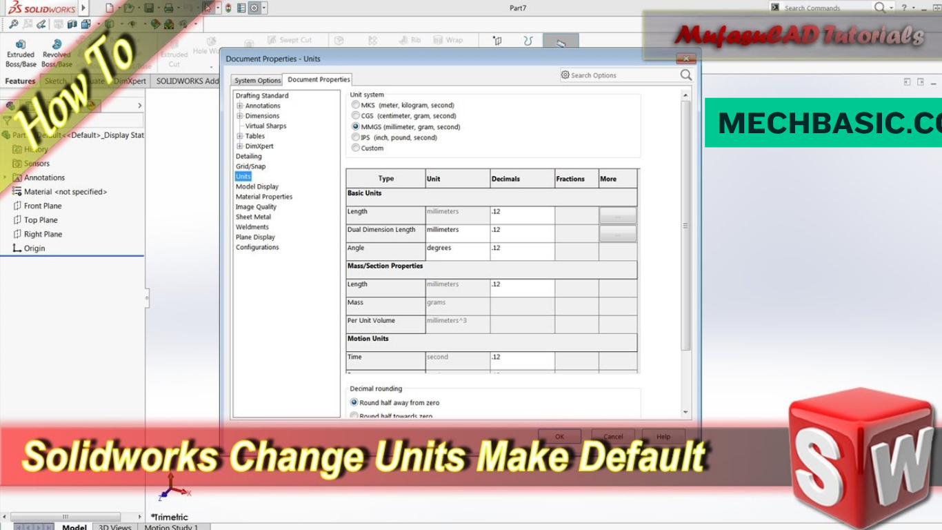Switch to the Document Properties tab

tap(319, 79)
